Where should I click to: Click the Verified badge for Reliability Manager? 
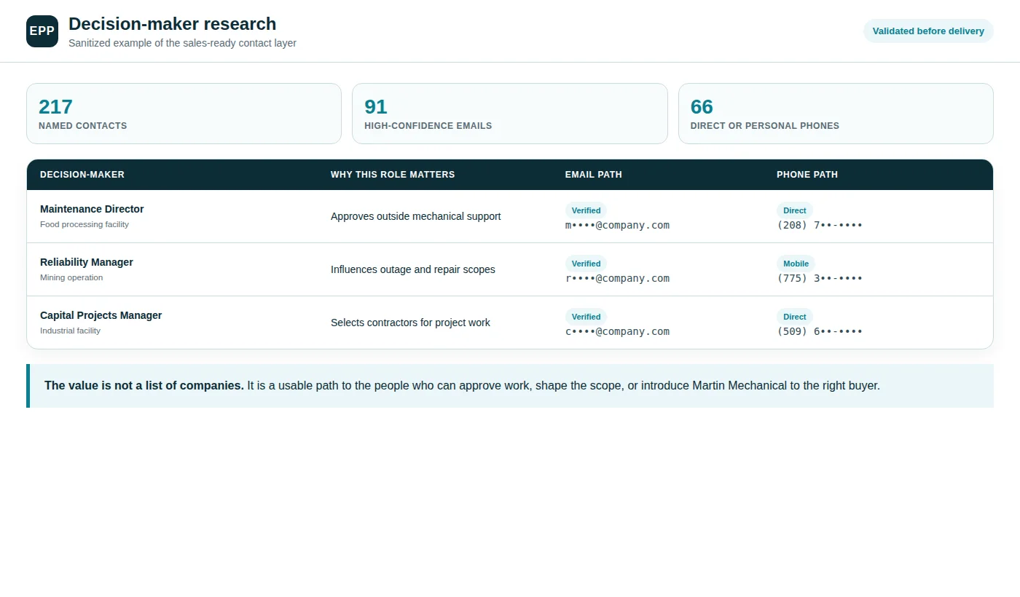[x=586, y=264]
